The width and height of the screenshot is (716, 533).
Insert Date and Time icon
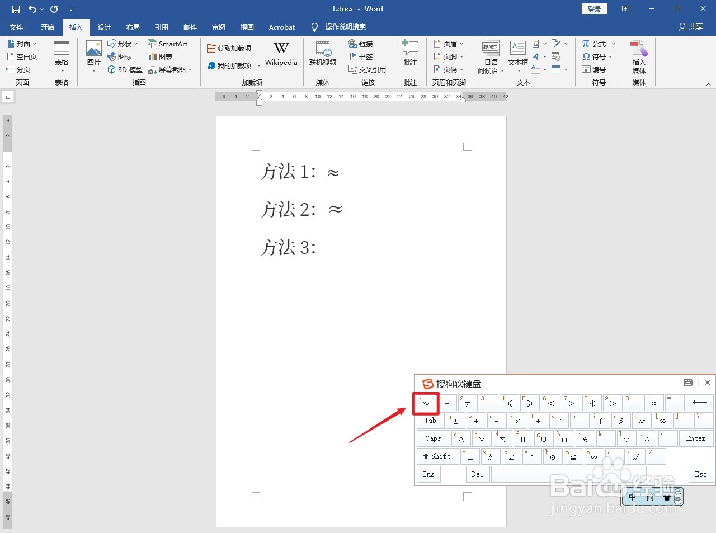pos(556,56)
